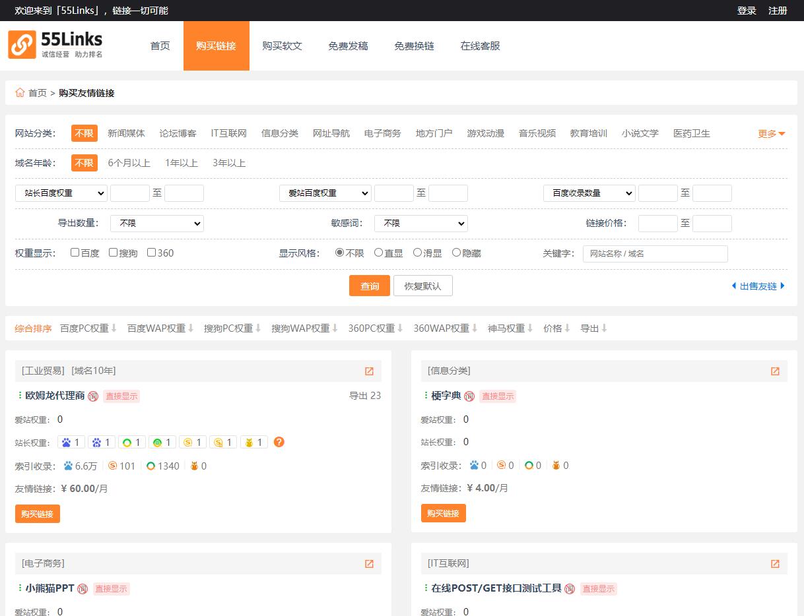The width and height of the screenshot is (804, 616).
Task: Click 购买链接 button for 梗字典
Action: [x=443, y=514]
